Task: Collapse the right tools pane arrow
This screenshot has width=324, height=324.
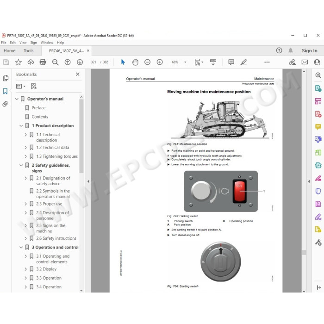Action: pos(309,181)
